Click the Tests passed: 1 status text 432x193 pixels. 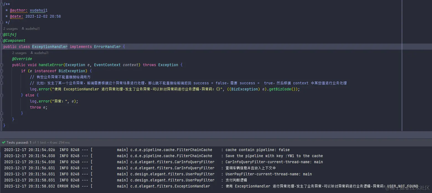(x=19, y=143)
